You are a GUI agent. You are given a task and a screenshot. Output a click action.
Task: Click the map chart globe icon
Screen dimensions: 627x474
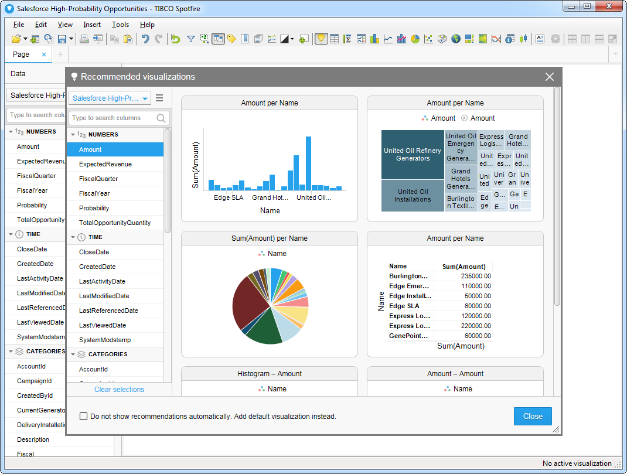[x=455, y=39]
